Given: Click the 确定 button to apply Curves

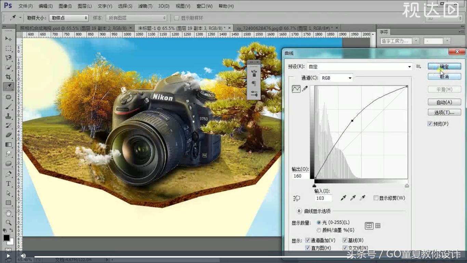Looking at the screenshot, I should (x=444, y=66).
